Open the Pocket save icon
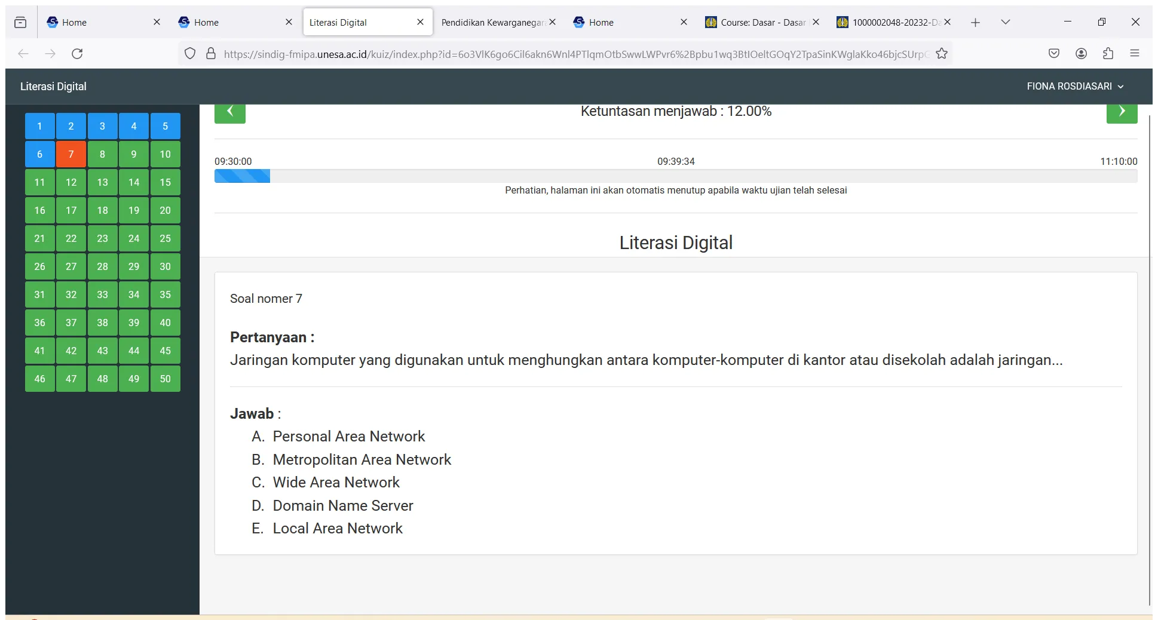 (1054, 54)
